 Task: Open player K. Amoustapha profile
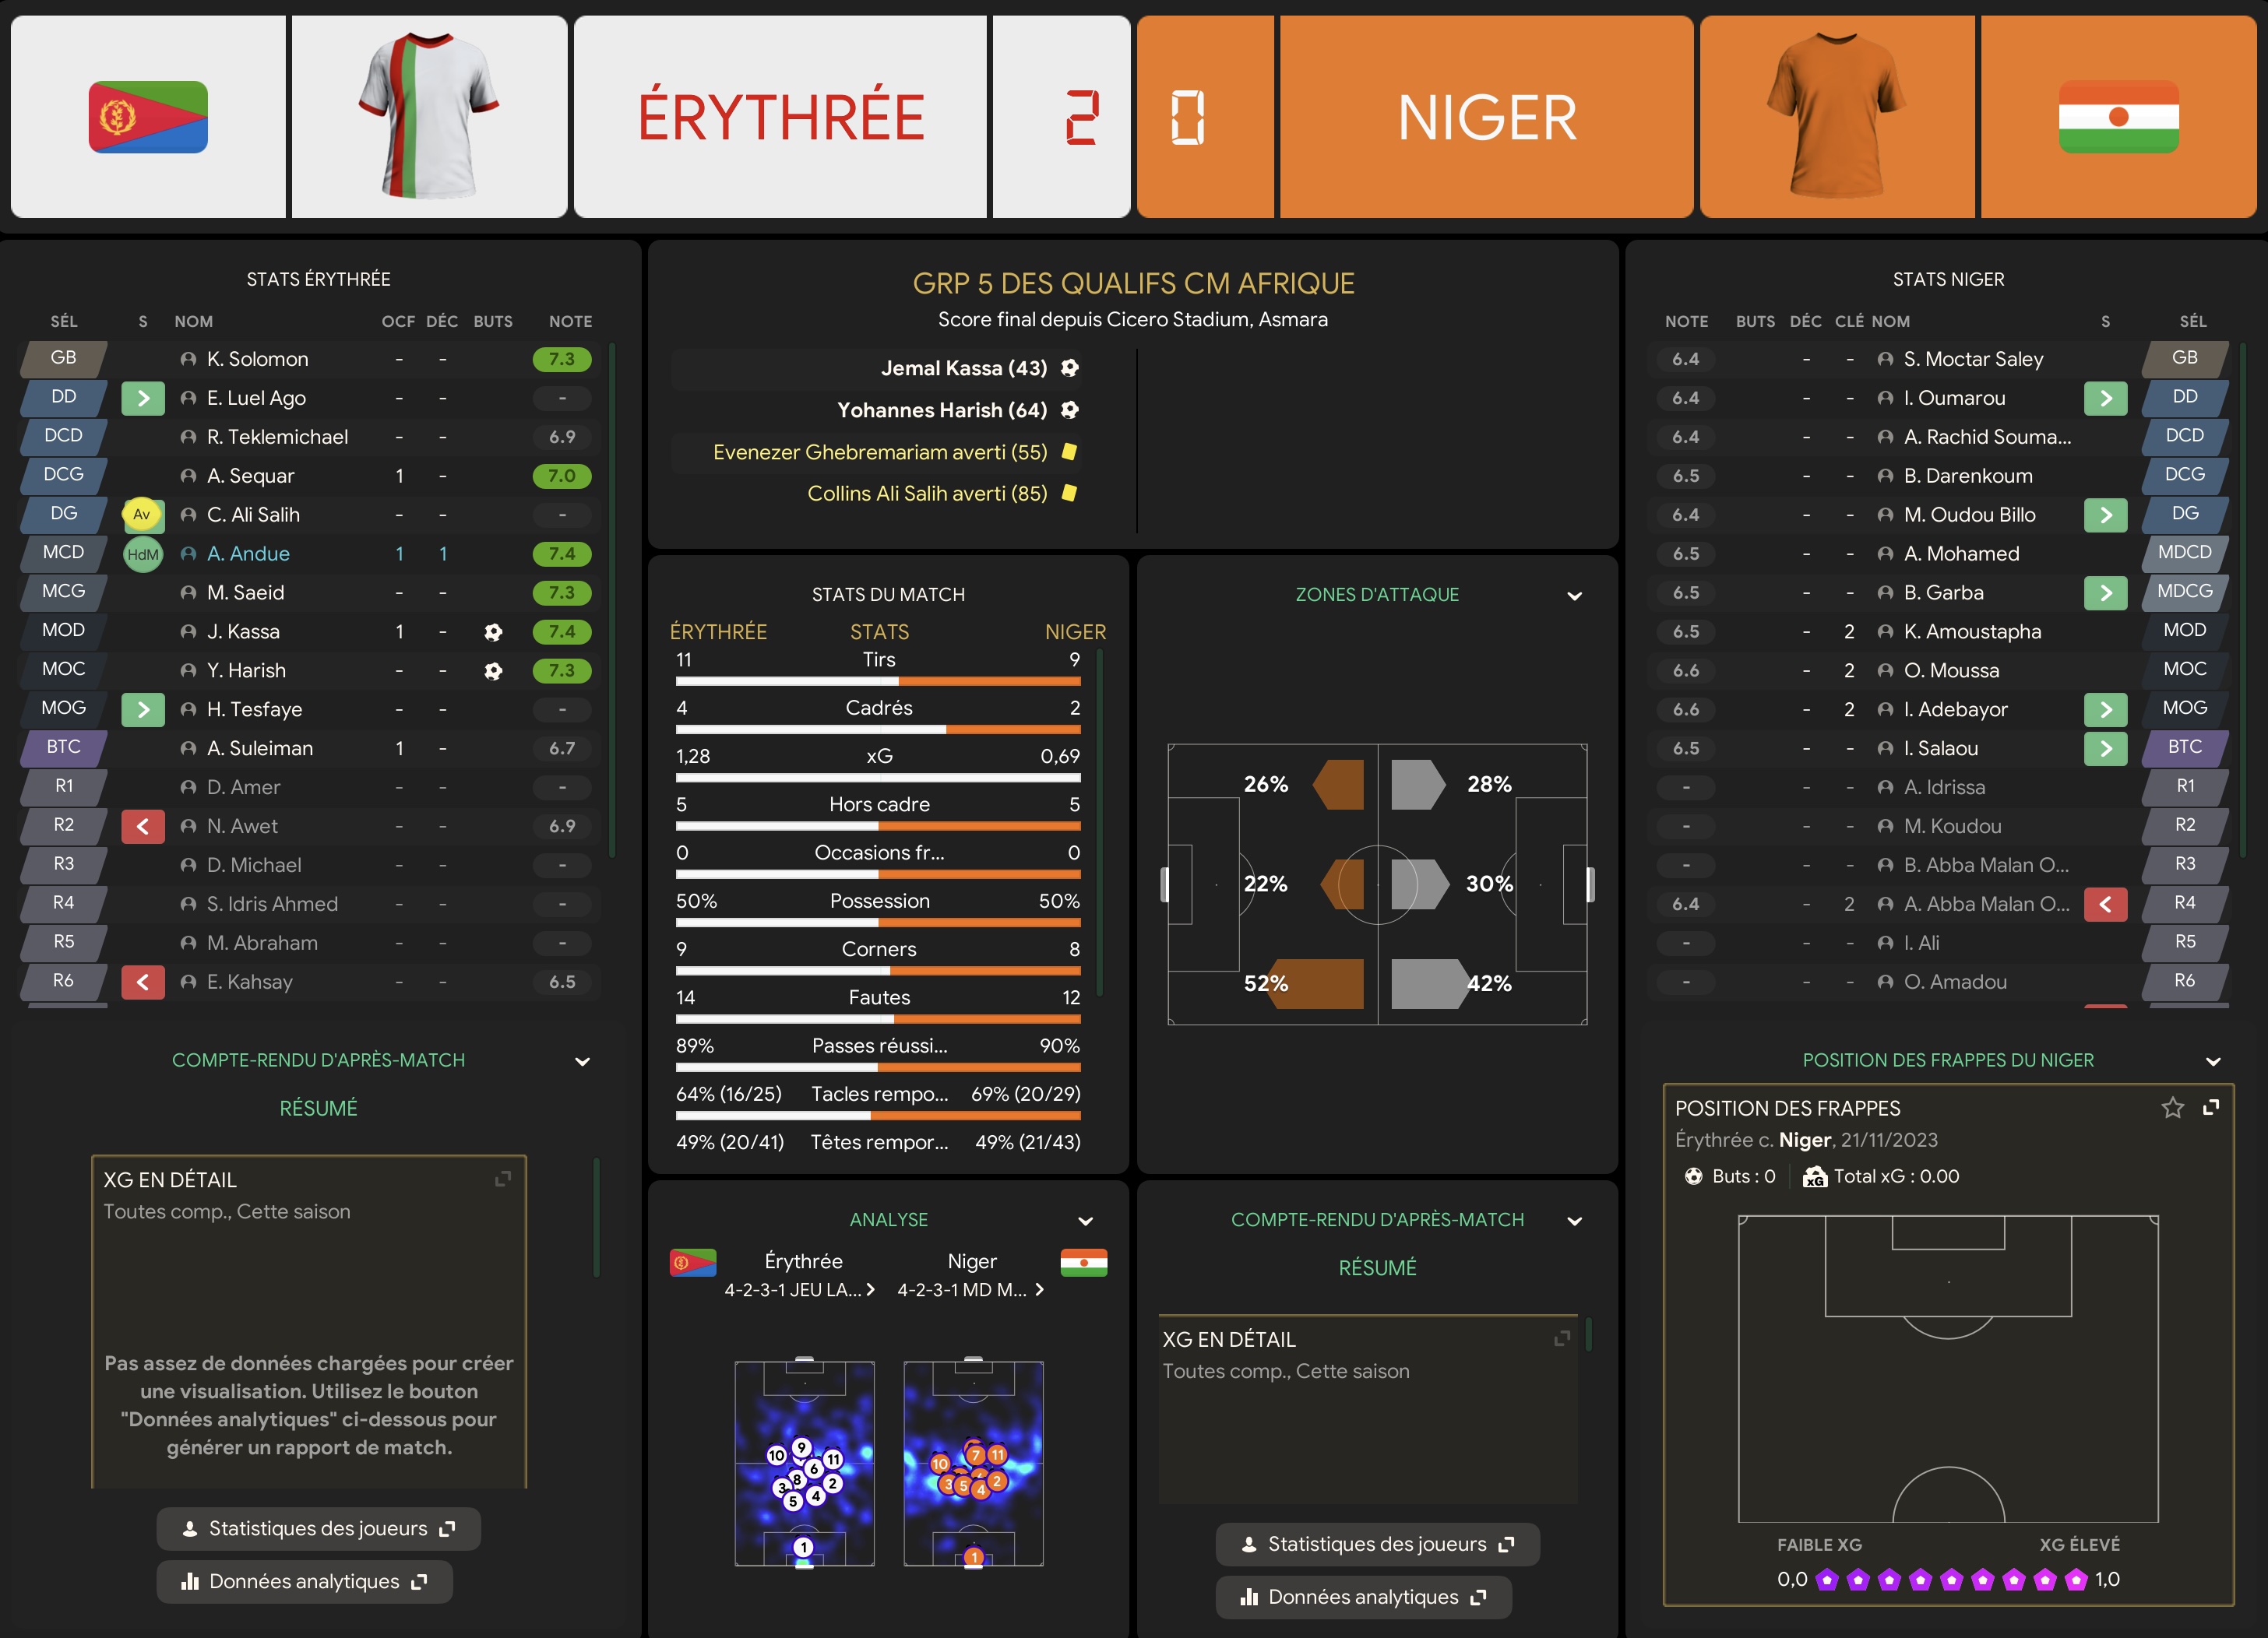point(1972,631)
